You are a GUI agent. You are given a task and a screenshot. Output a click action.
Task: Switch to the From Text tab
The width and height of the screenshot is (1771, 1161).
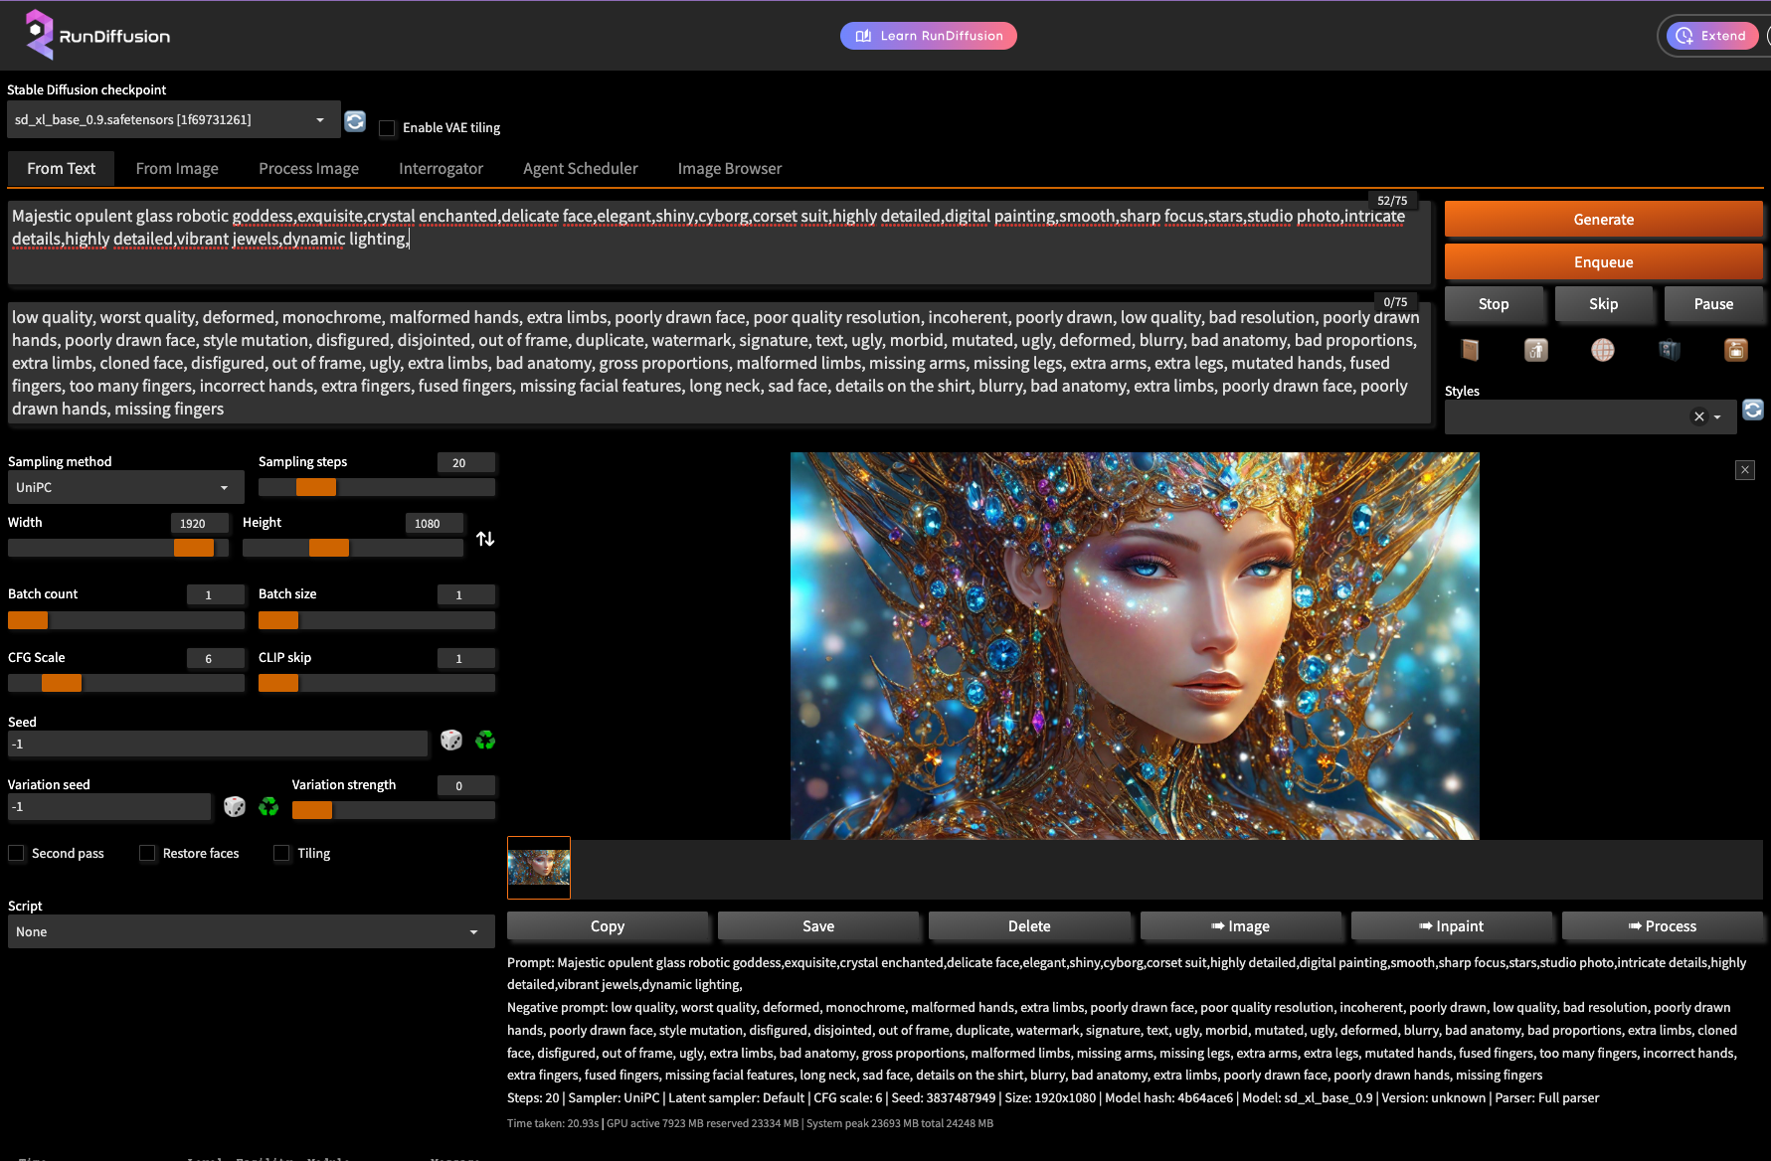(61, 169)
